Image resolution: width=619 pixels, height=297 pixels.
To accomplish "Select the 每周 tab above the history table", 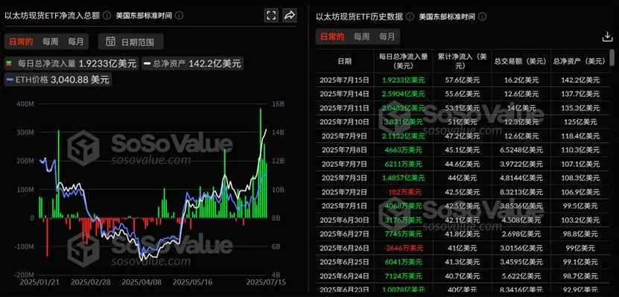I will click(361, 36).
